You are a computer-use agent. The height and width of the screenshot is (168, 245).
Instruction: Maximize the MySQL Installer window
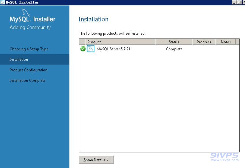coord(239,2)
